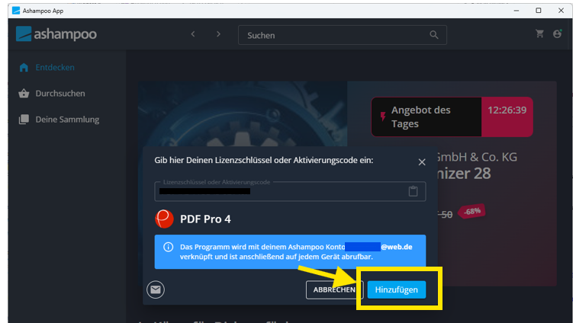Focus the Suchen search field
The width and height of the screenshot is (576, 323).
343,35
